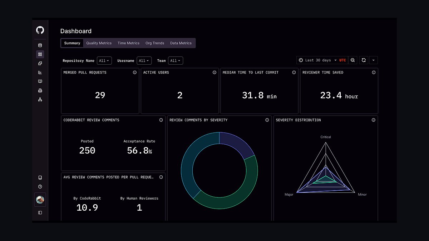Open the help question mark icon
The height and width of the screenshot is (241, 429).
click(40, 187)
